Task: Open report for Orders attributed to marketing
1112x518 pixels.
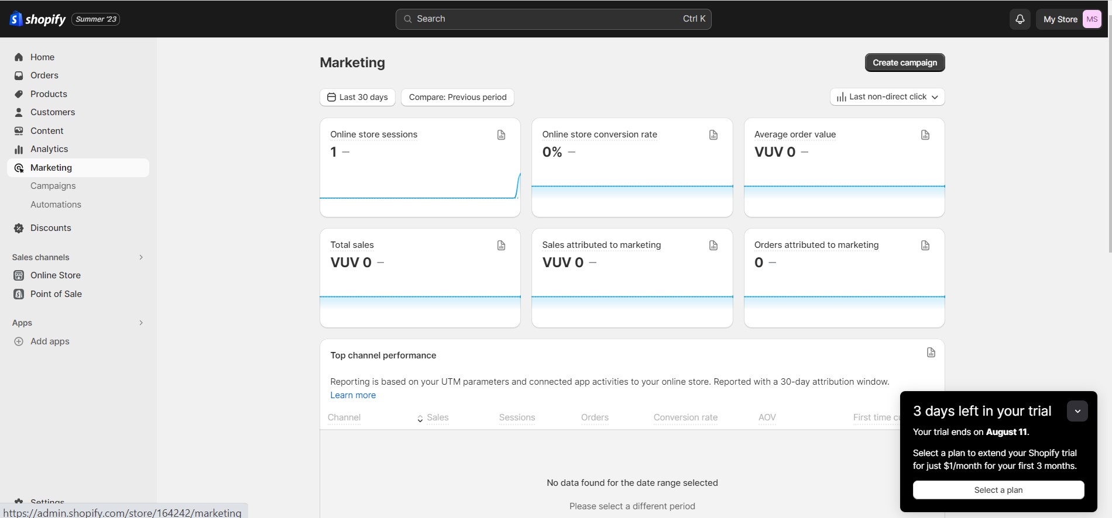Action: click(925, 246)
